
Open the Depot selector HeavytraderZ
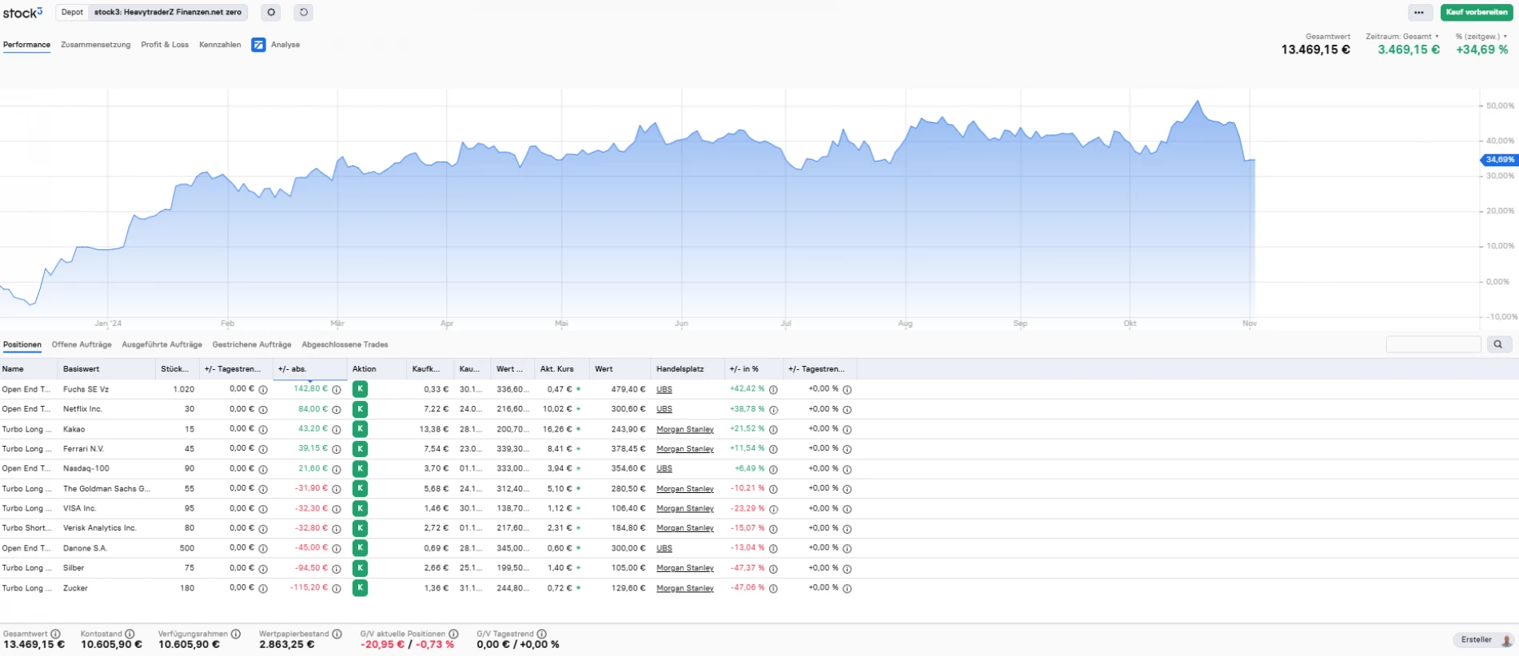[167, 13]
